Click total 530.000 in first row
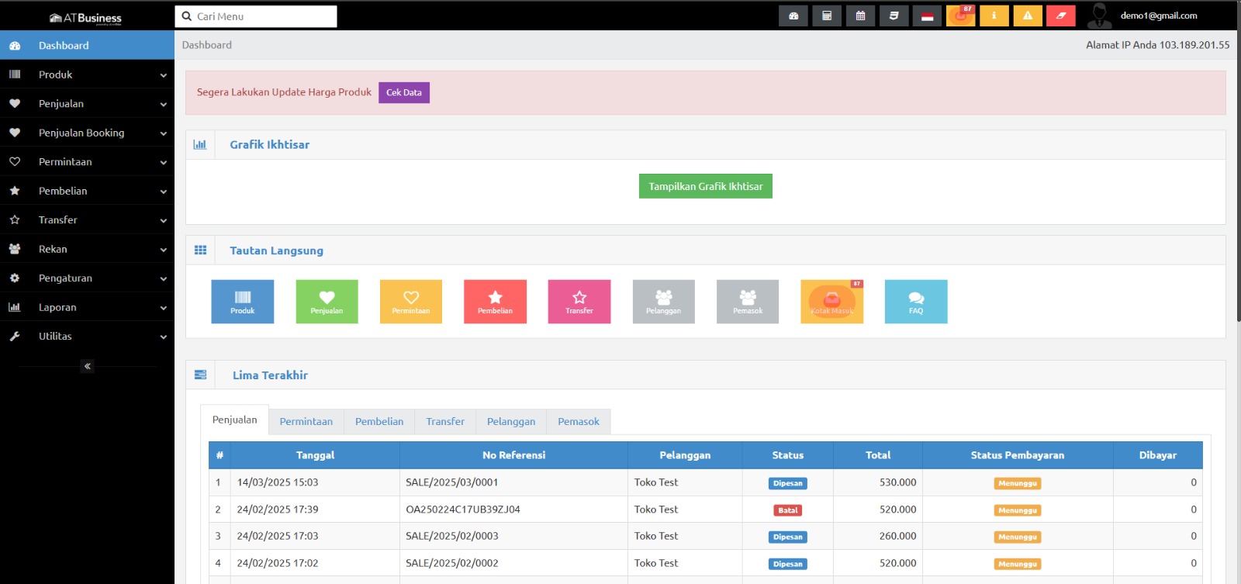This screenshot has width=1241, height=584. 898,482
